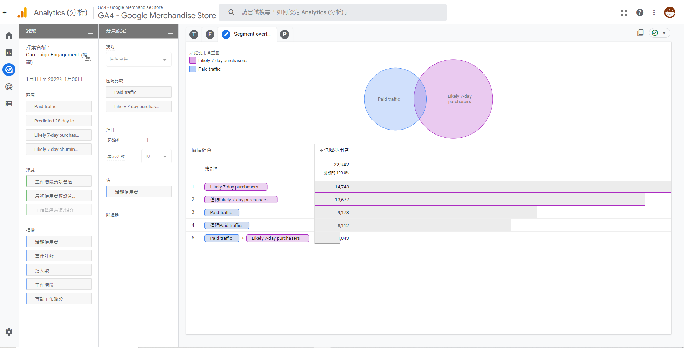Click Paid traffic in 區隔比較
684x348 pixels.
[139, 92]
